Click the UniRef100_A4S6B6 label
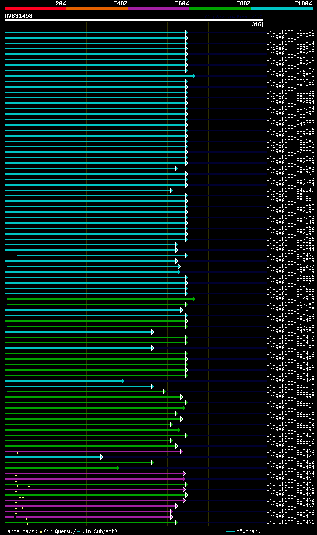 pos(290,125)
